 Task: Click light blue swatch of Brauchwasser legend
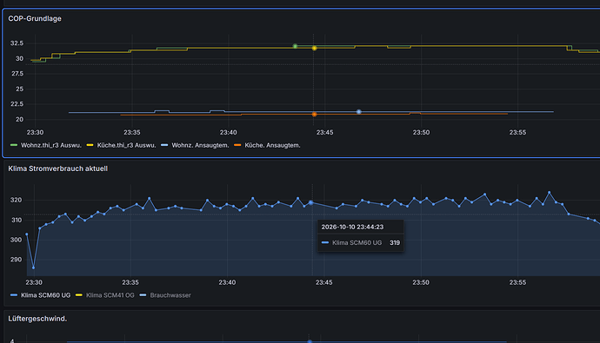point(143,295)
